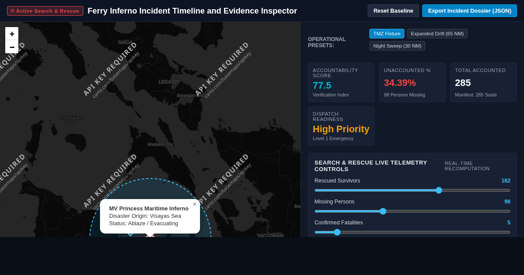Viewport: 524px width, 275px height.
Task: Click the Active Search & Rescue status badge
Action: [45, 11]
